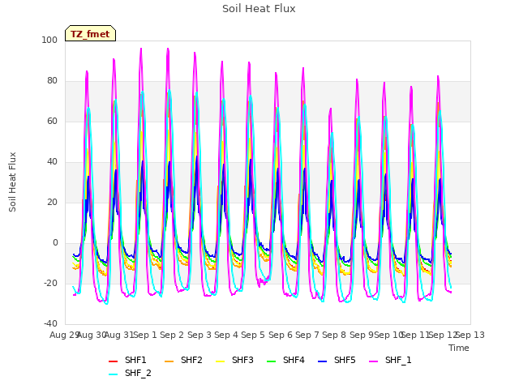Click the Sep 5 x-axis date label
Image resolution: width=519 pixels, height=389 pixels.
[253, 335]
